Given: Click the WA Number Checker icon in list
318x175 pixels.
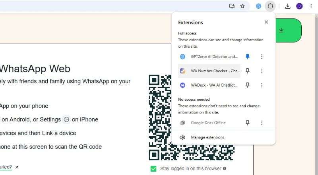Looking at the screenshot, I should pyautogui.click(x=182, y=71).
